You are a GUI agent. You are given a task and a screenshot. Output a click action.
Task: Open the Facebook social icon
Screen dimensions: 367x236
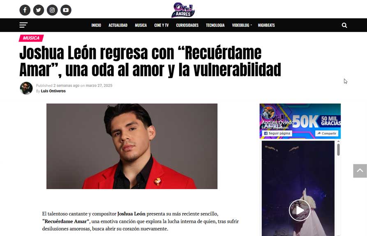click(x=25, y=10)
